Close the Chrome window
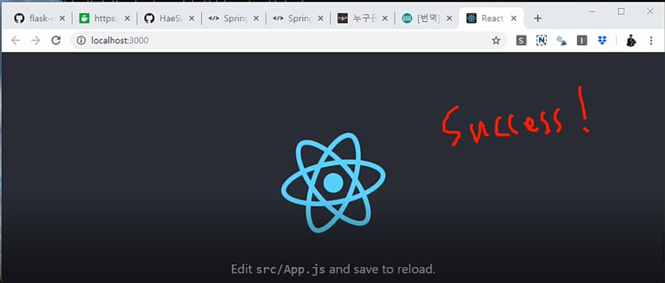 click(x=650, y=12)
